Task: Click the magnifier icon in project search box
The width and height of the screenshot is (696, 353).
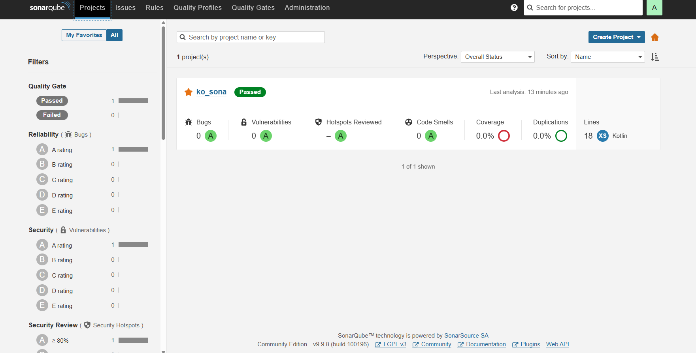Action: click(x=183, y=37)
